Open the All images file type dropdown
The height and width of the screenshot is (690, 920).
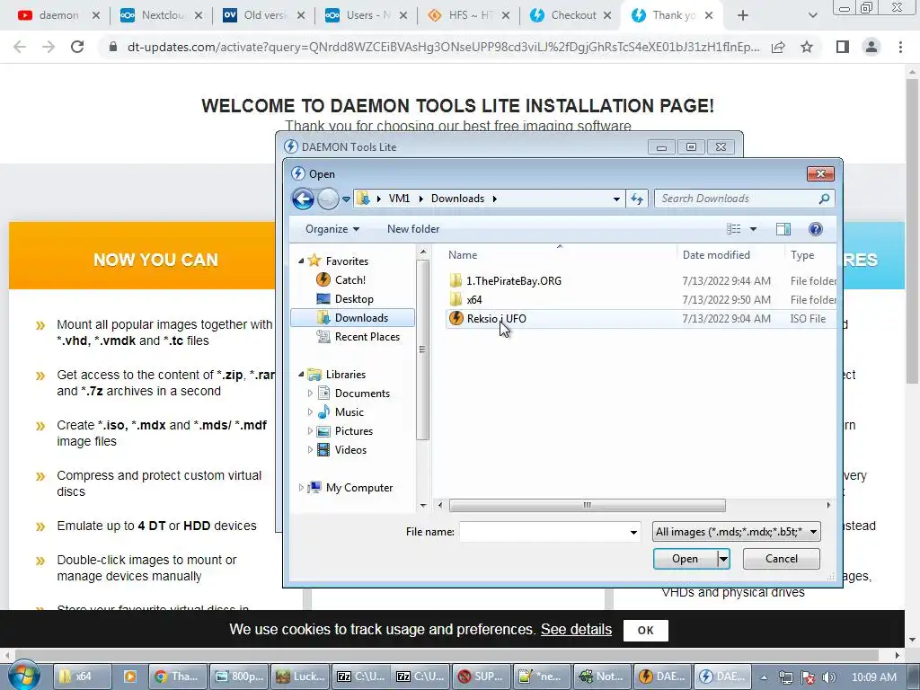(x=737, y=532)
